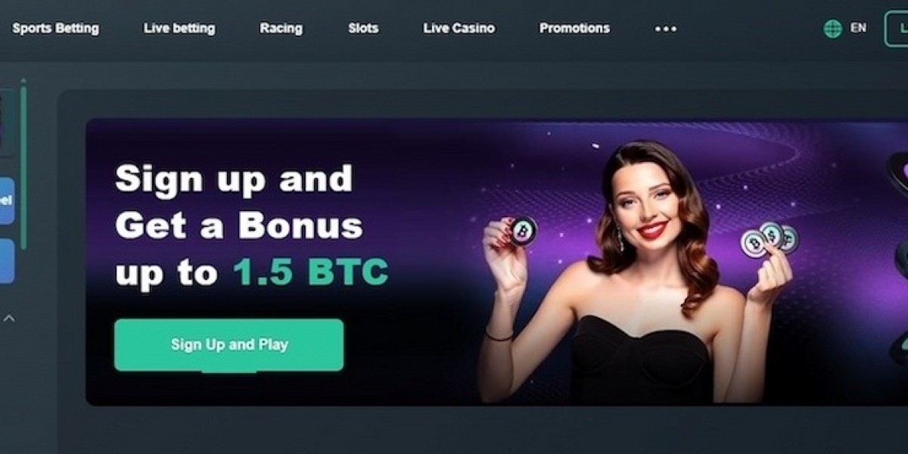This screenshot has height=454, width=908.
Task: View the Promotions page
Action: (574, 29)
